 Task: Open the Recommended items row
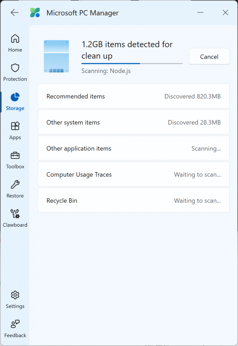(134, 96)
